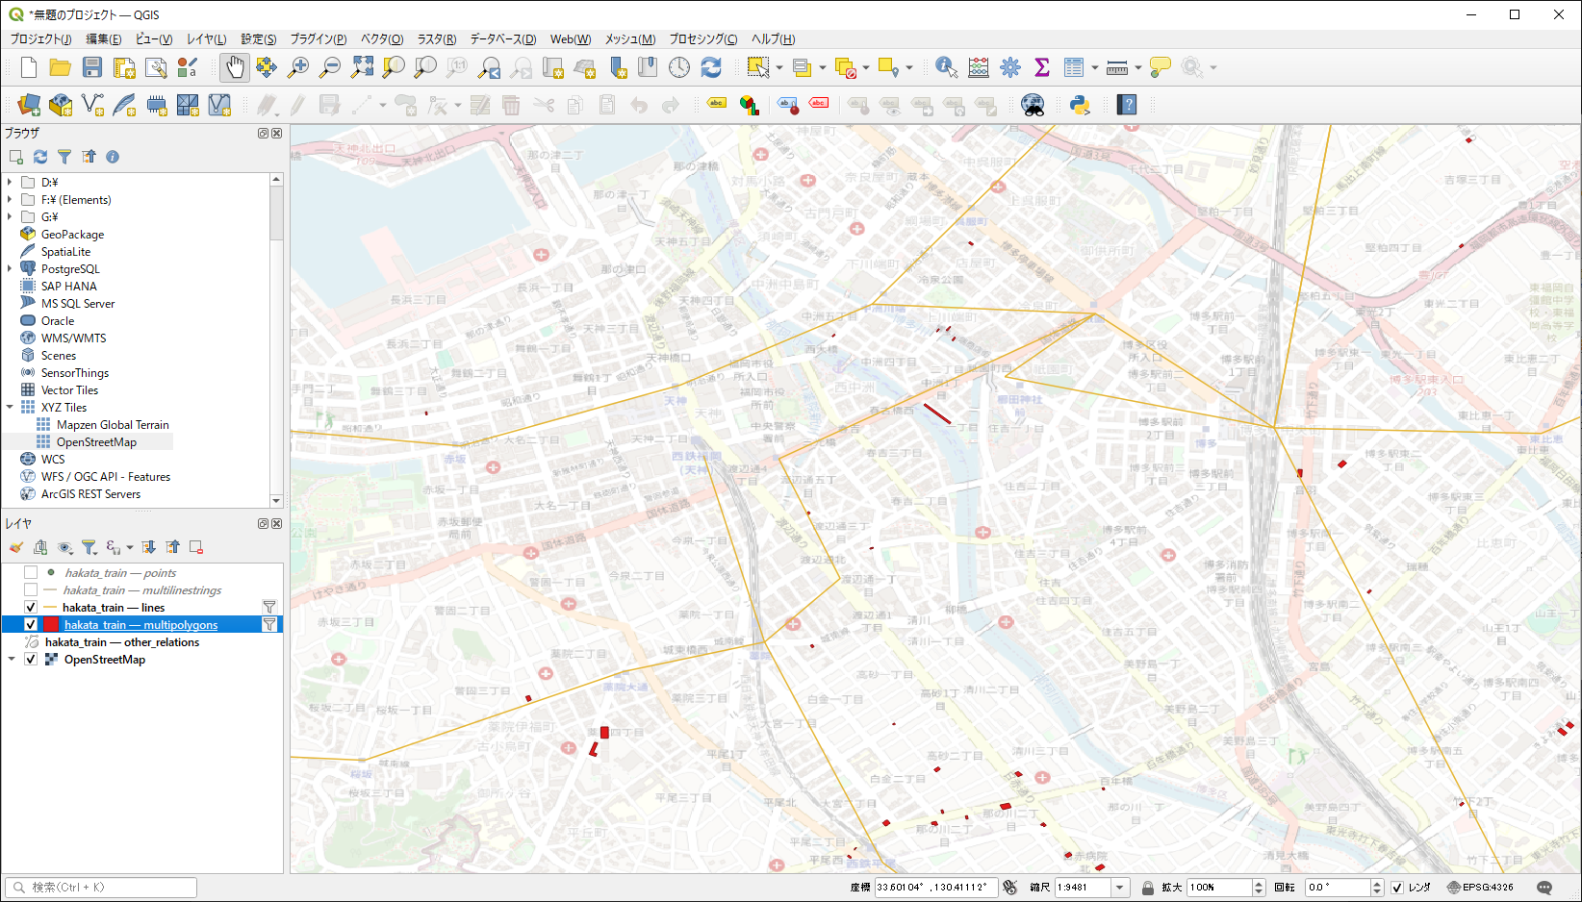Select OpenStreetMap under XYZ Tiles
This screenshot has width=1582, height=902.
pos(96,442)
